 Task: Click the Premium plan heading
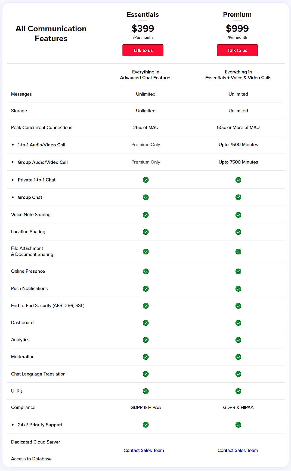[x=237, y=15]
